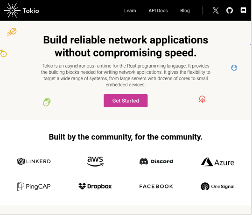Click the Tokio wordmark text in header
The width and height of the screenshot is (252, 215).
tap(31, 11)
